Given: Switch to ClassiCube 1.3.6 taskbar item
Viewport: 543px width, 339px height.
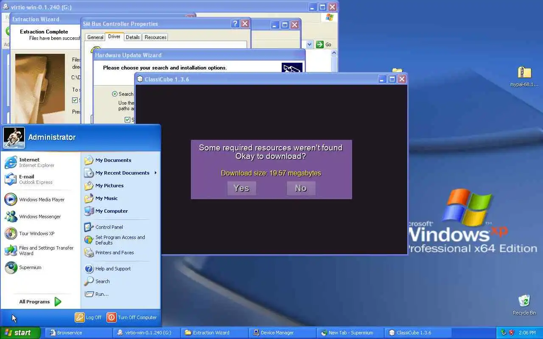Looking at the screenshot, I should coord(418,333).
